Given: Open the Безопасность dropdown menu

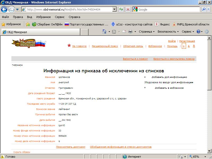Looking at the screenshot, I should tap(168, 32).
